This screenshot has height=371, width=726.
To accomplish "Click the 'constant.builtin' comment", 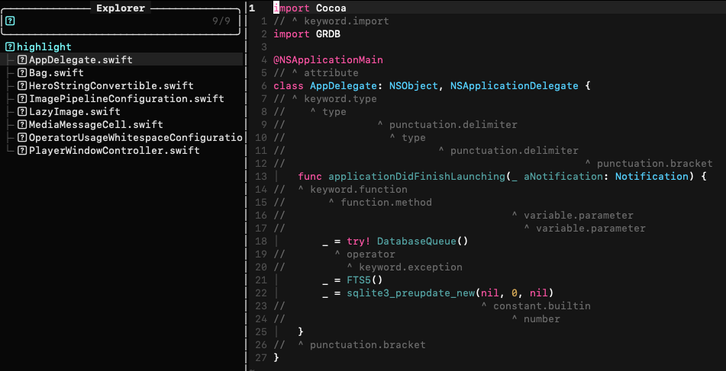I will click(x=542, y=305).
